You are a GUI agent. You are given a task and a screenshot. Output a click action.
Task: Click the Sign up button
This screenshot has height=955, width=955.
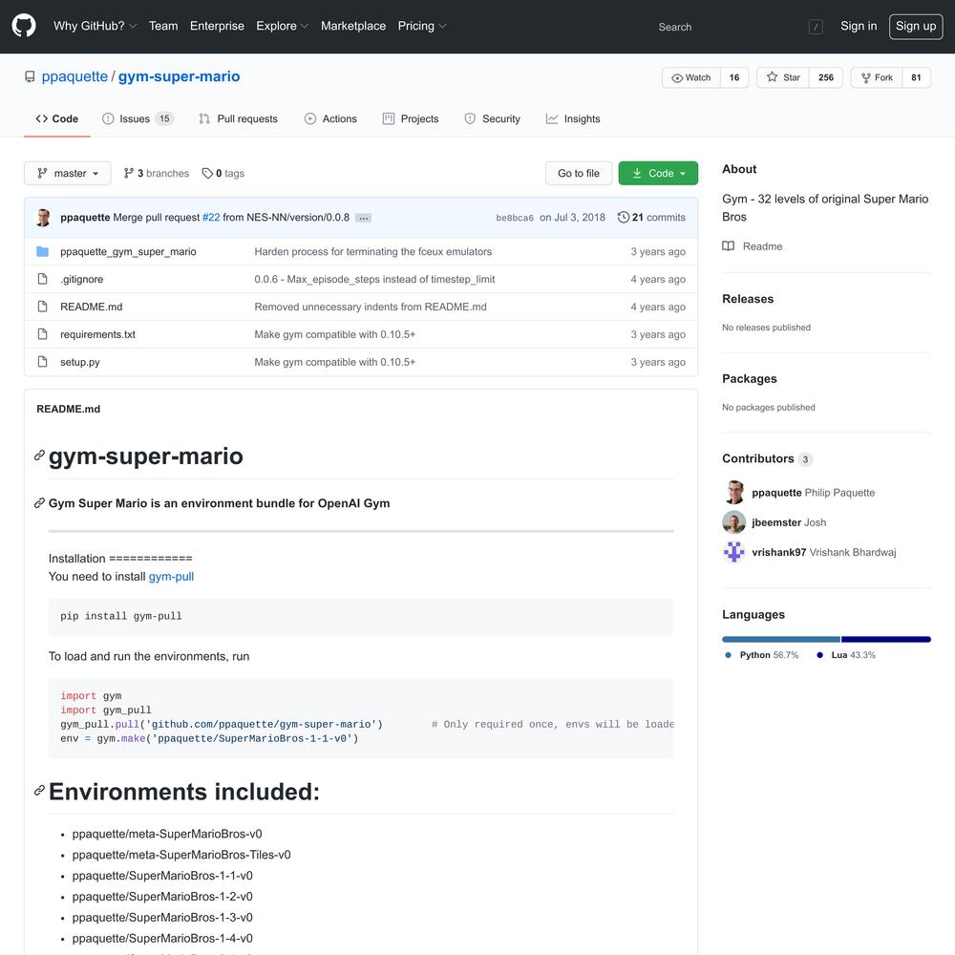click(916, 26)
